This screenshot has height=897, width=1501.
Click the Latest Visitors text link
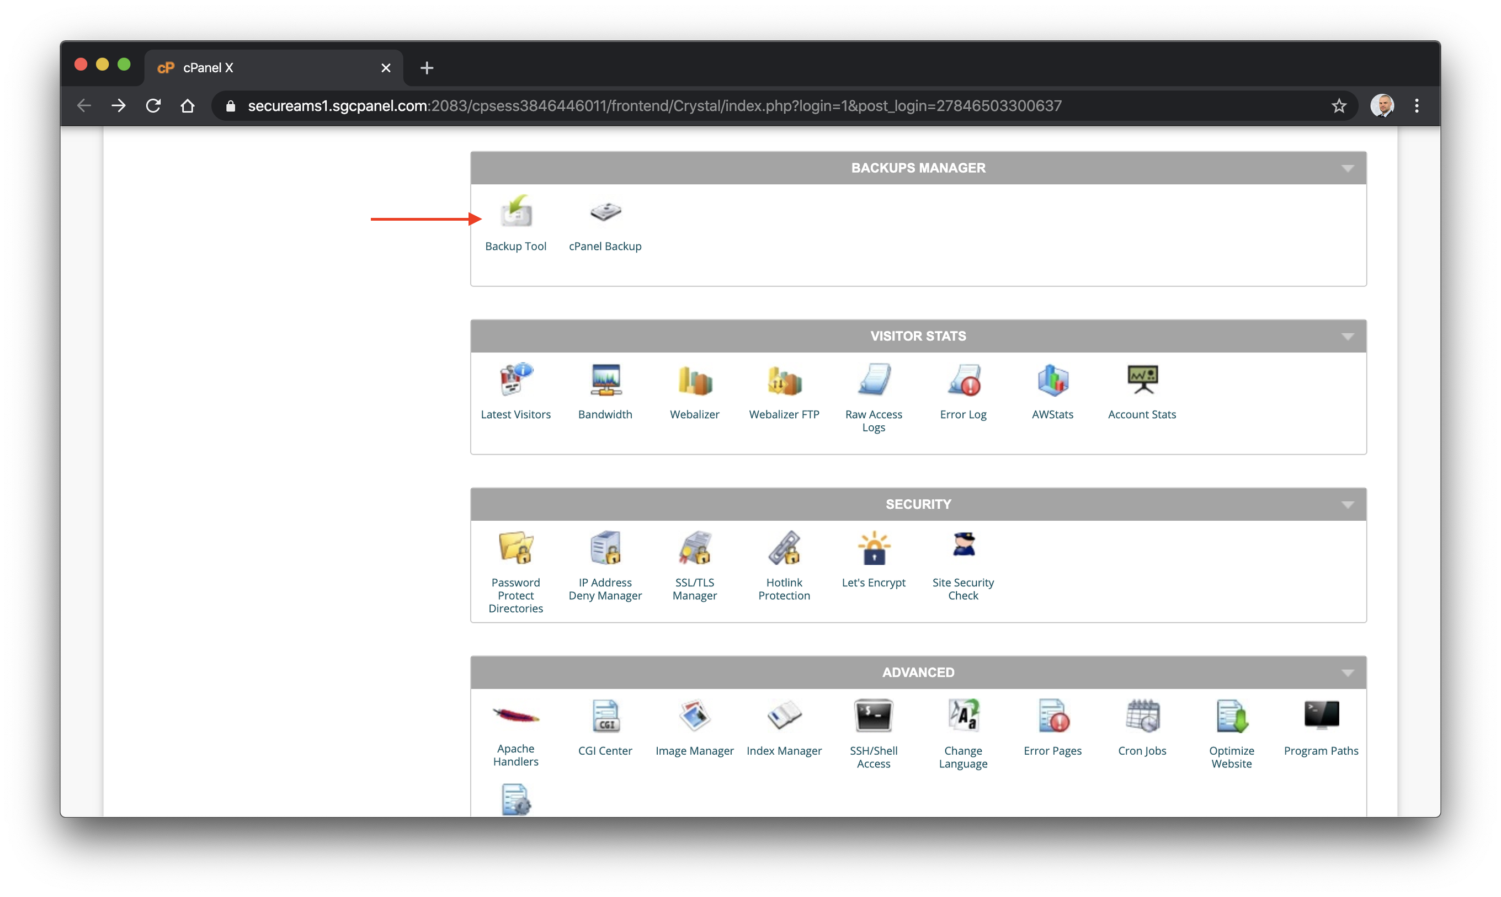[515, 414]
